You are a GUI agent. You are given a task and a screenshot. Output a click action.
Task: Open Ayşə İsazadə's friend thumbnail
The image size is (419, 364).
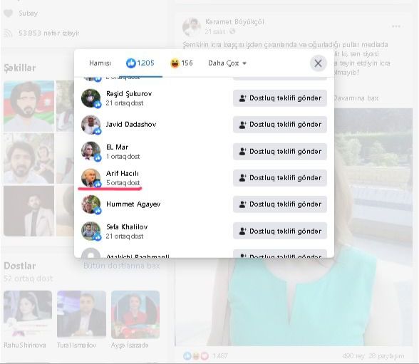click(x=135, y=314)
